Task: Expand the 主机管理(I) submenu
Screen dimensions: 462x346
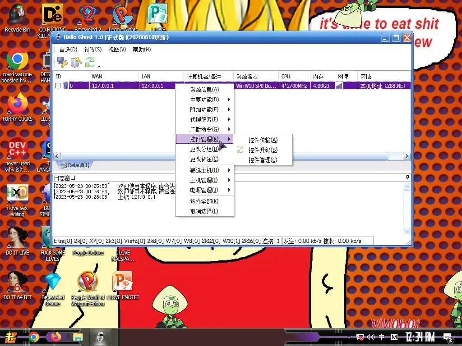Action: [x=204, y=180]
